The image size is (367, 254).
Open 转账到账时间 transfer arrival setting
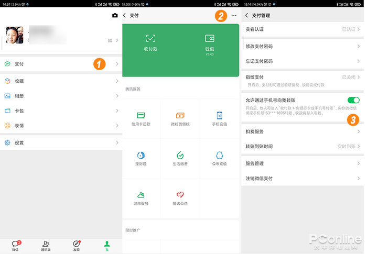303,147
